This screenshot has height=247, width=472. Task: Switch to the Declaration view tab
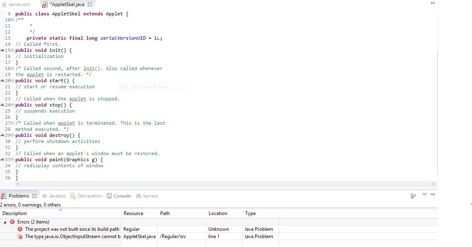(x=87, y=196)
